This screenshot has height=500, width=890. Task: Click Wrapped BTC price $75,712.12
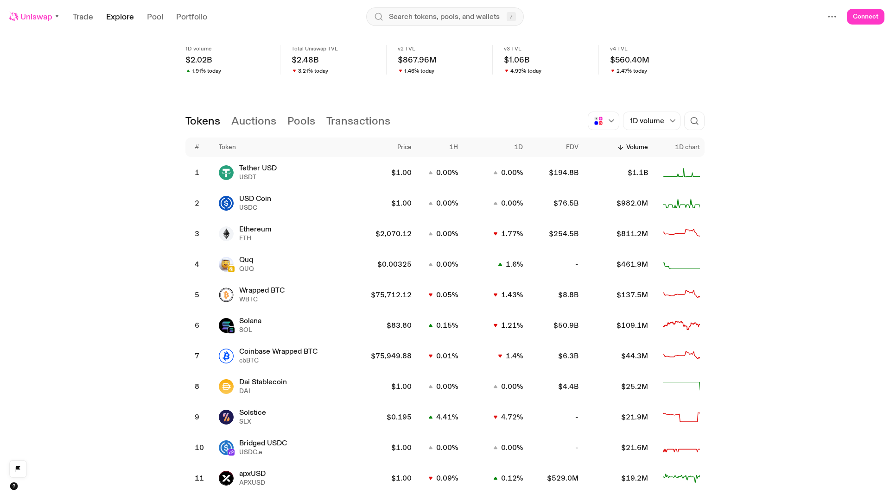tap(391, 295)
